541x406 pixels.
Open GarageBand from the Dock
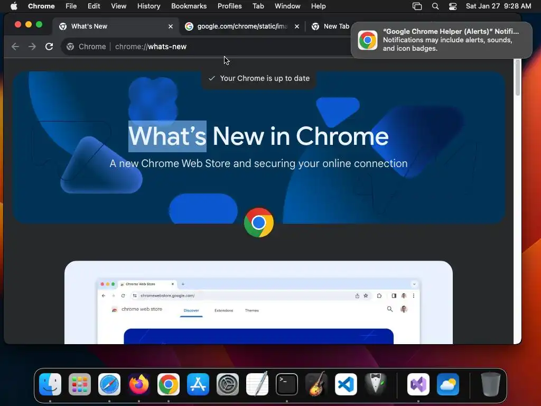coord(316,384)
